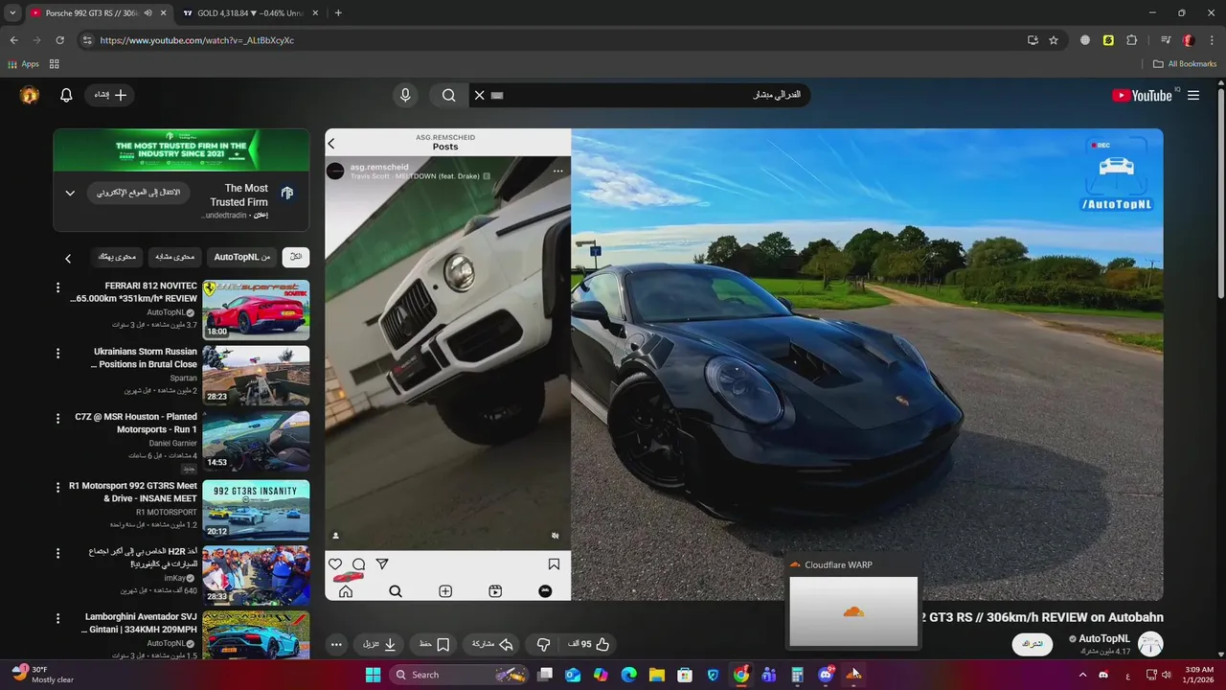
Task: Open Ferrari 812 Novitec video thumbnail
Action: [256, 310]
